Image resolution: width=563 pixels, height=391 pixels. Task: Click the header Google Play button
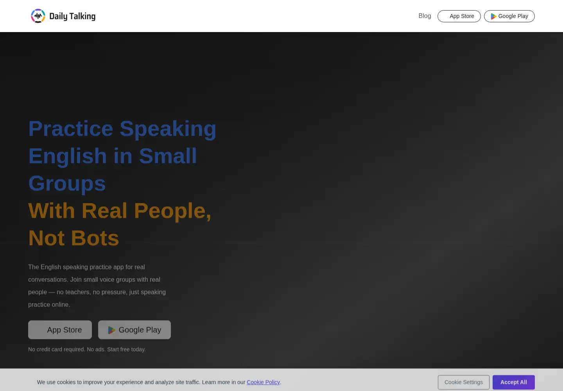(x=509, y=16)
